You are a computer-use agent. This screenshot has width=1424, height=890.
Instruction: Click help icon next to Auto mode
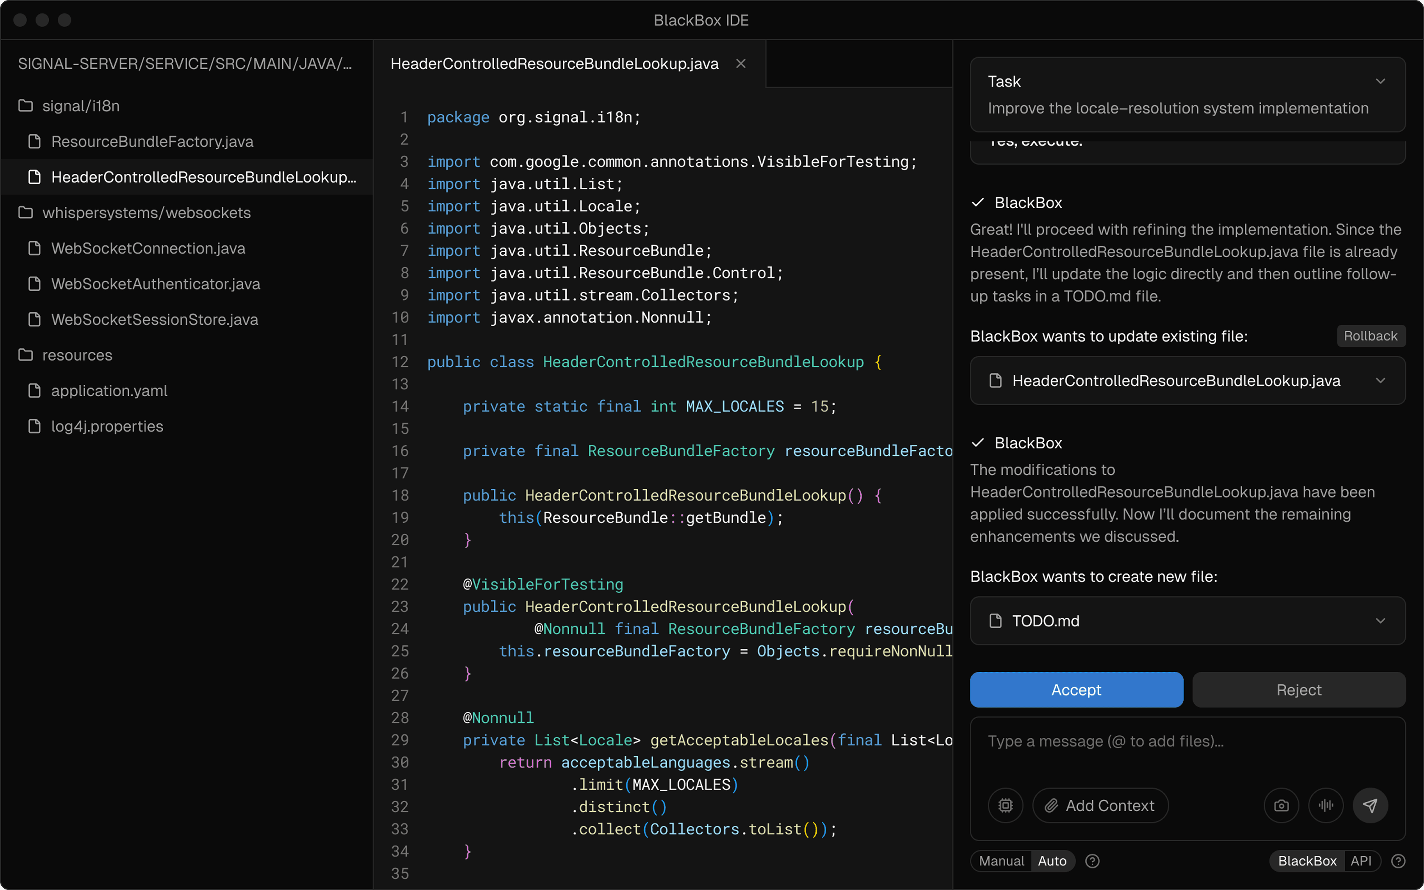pos(1092,861)
